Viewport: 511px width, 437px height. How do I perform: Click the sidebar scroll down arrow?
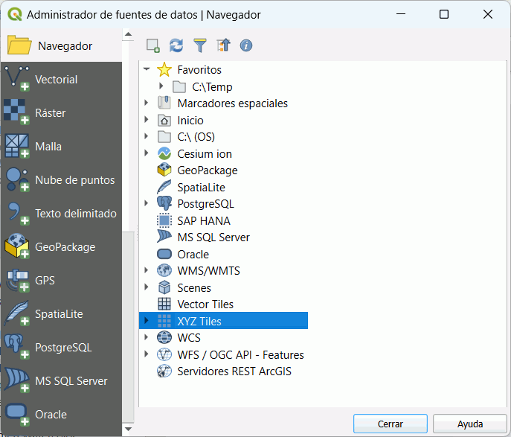pyautogui.click(x=129, y=429)
